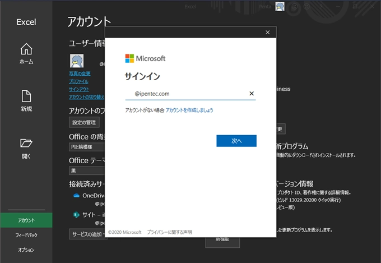The image size is (381, 263).
Task: Click the Excel title at the top of the sidebar
Action: 26,22
